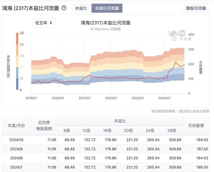Click the 24倍 column header
The height and width of the screenshot is (172, 214).
[150, 130]
